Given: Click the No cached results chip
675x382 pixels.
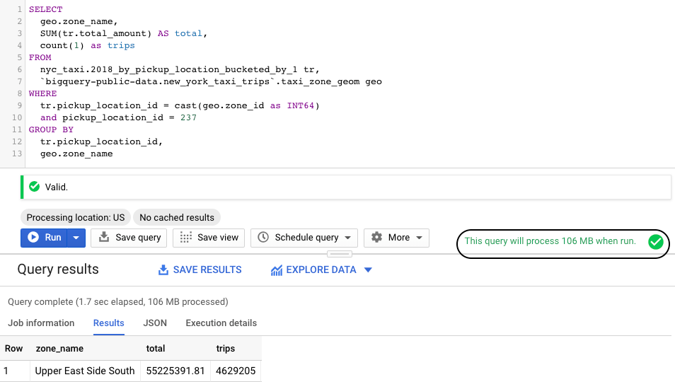Looking at the screenshot, I should pyautogui.click(x=177, y=218).
